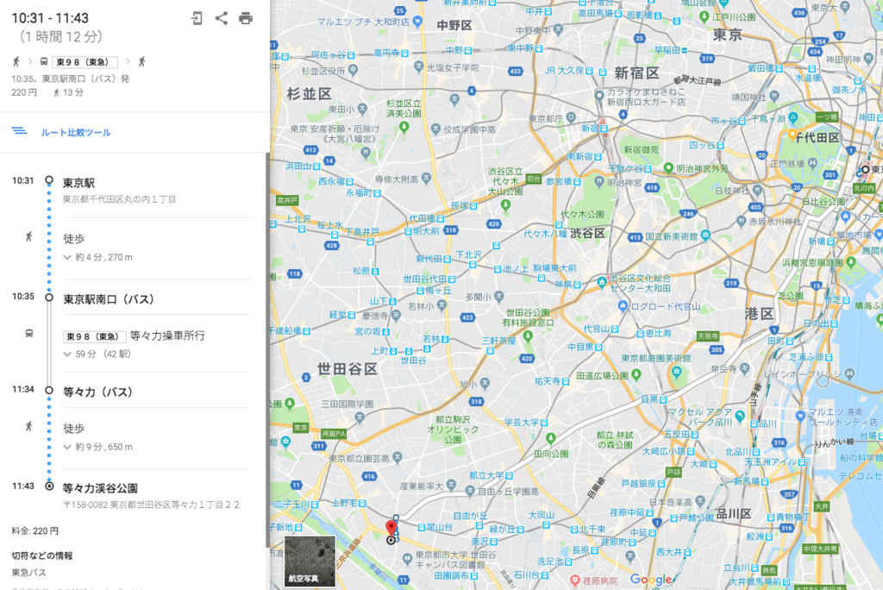
Task: Click the マクセル アクアパーク品川 marker
Action: (x=739, y=416)
